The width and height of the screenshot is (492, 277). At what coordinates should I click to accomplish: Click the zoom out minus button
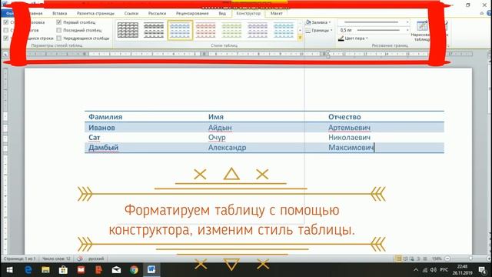click(447, 259)
